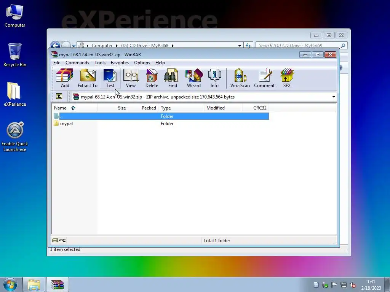Open the Commands menu
Image resolution: width=390 pixels, height=292 pixels.
[x=77, y=63]
